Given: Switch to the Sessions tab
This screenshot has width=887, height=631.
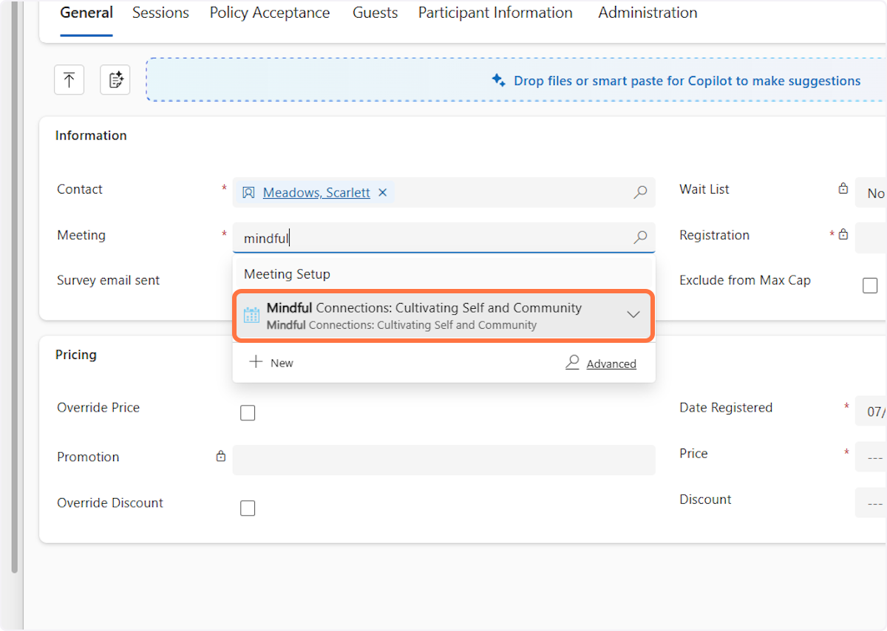Looking at the screenshot, I should [160, 13].
